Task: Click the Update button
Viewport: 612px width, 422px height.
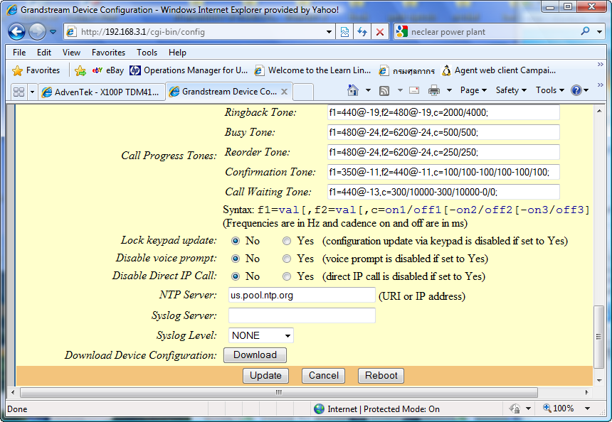Action: tap(266, 376)
